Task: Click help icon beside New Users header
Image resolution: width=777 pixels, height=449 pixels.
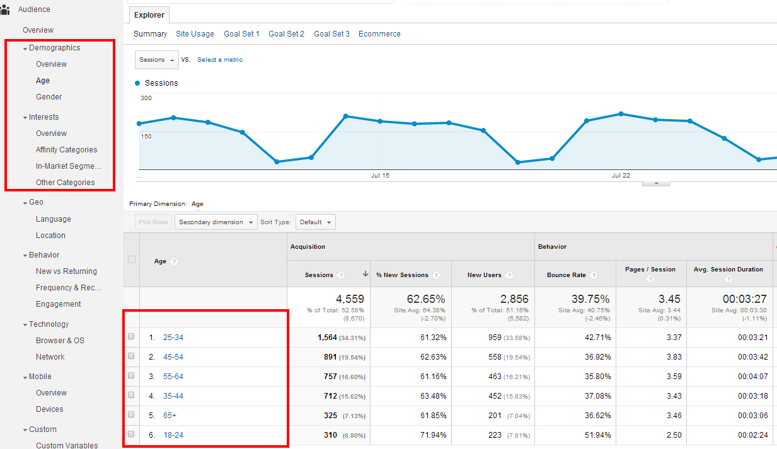Action: (x=509, y=275)
